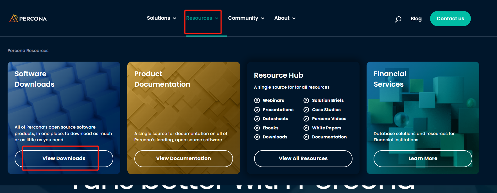The height and width of the screenshot is (193, 497).
Task: Open the Solution Briefs link
Action: point(328,100)
